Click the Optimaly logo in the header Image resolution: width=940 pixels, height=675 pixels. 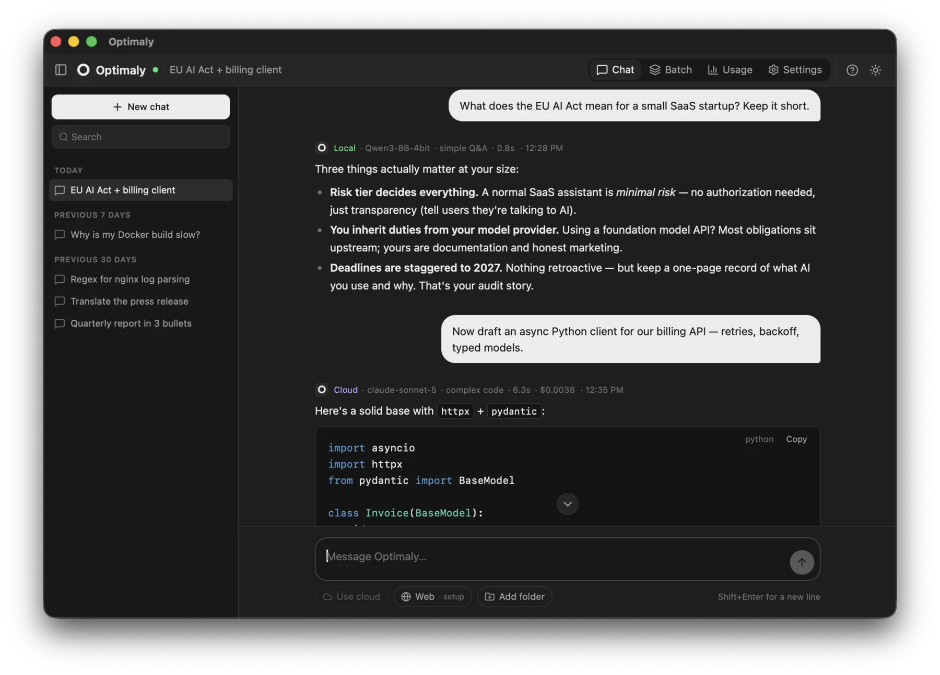click(83, 69)
